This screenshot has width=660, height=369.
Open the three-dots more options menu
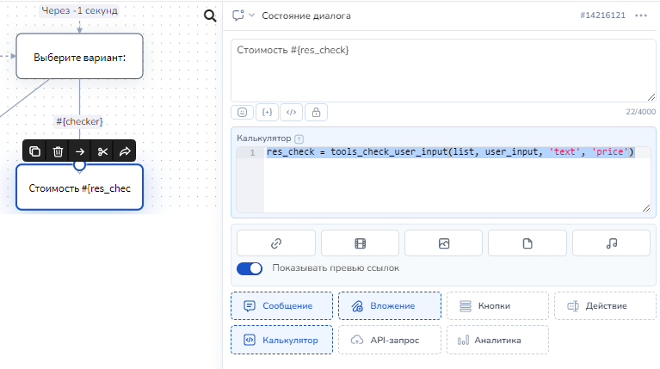tap(641, 15)
